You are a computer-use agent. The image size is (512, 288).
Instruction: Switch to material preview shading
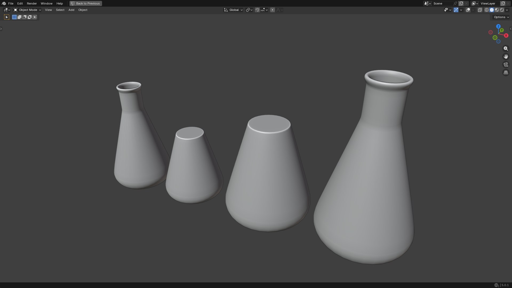pos(497,10)
